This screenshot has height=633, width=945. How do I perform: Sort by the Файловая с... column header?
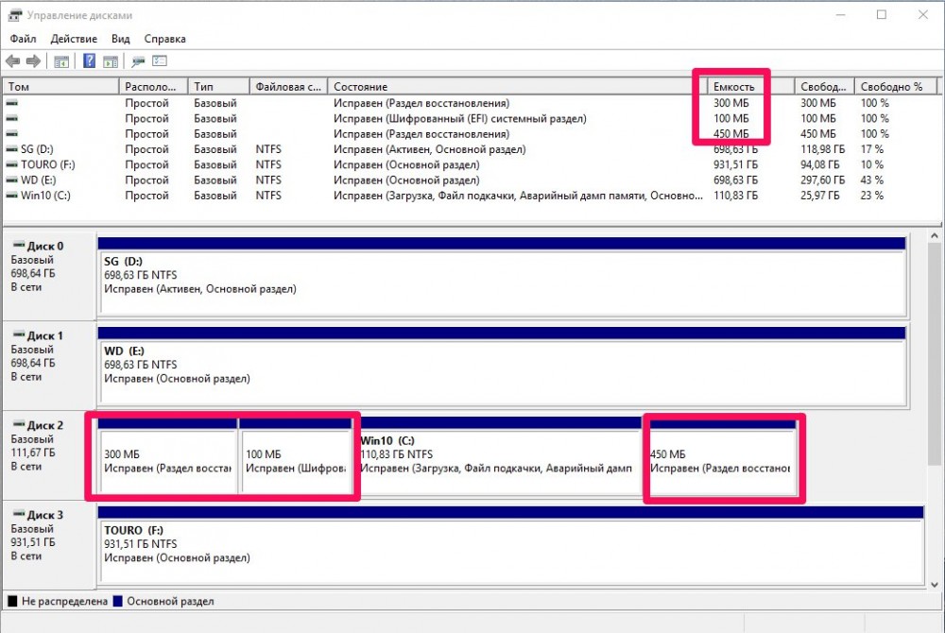(x=288, y=87)
